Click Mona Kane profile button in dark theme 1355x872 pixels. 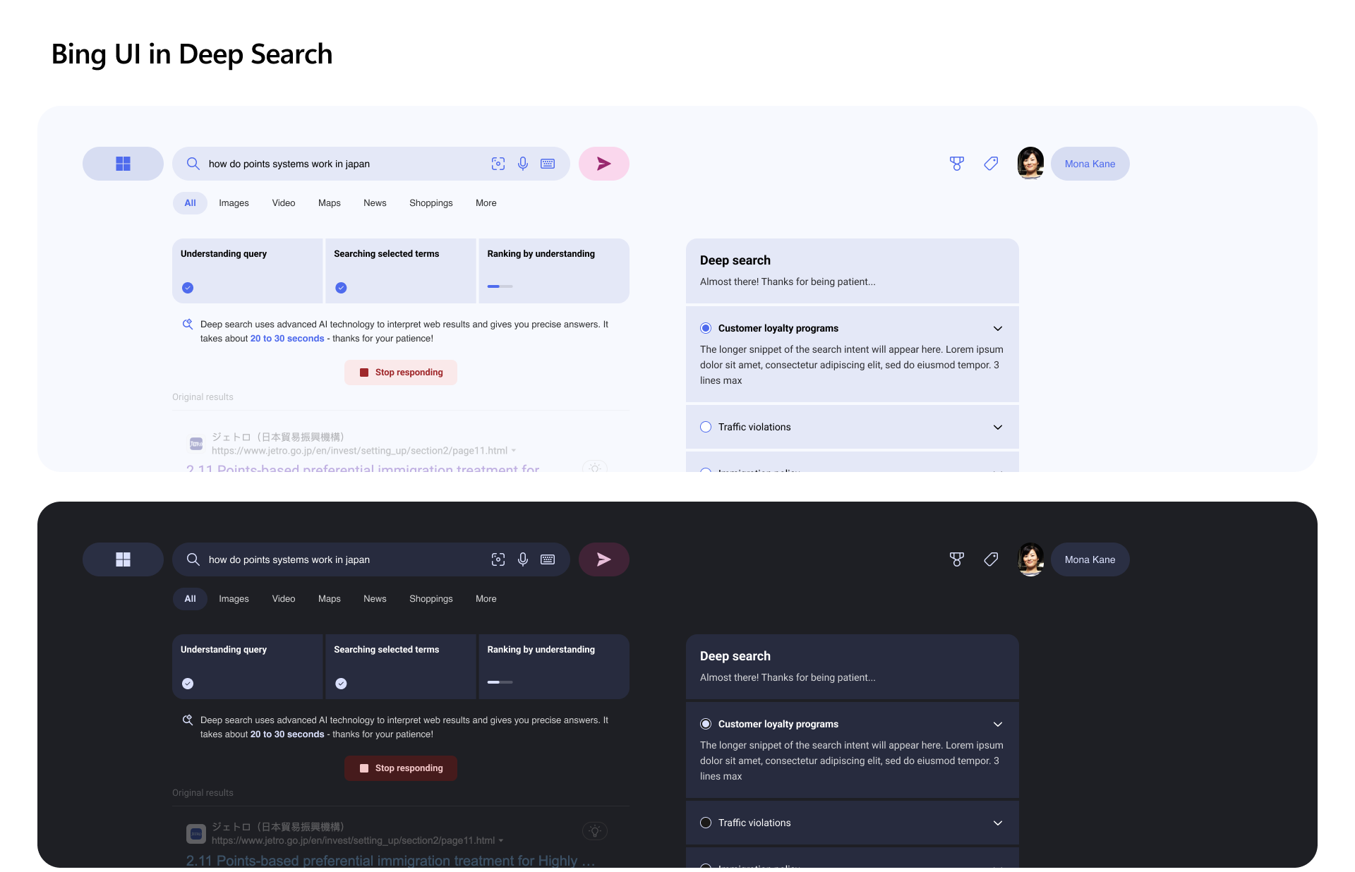tap(1090, 559)
